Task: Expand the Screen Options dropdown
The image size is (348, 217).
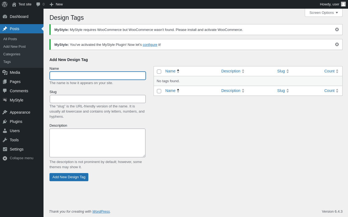Action: point(324,12)
